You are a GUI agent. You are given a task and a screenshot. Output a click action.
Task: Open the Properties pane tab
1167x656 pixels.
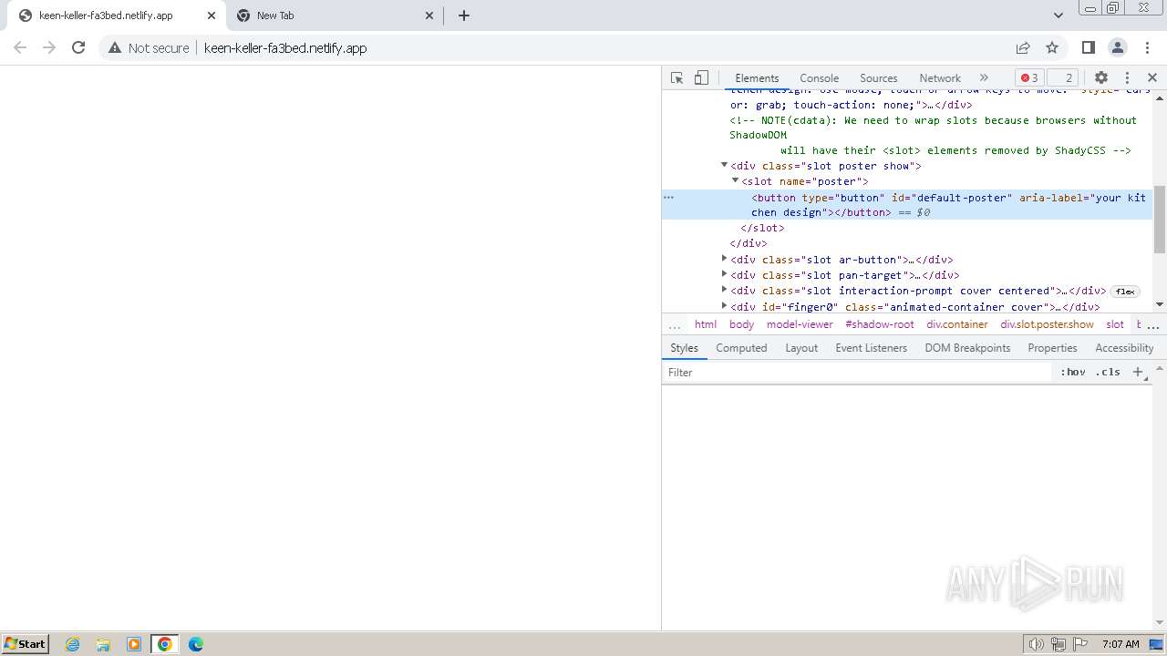1052,348
